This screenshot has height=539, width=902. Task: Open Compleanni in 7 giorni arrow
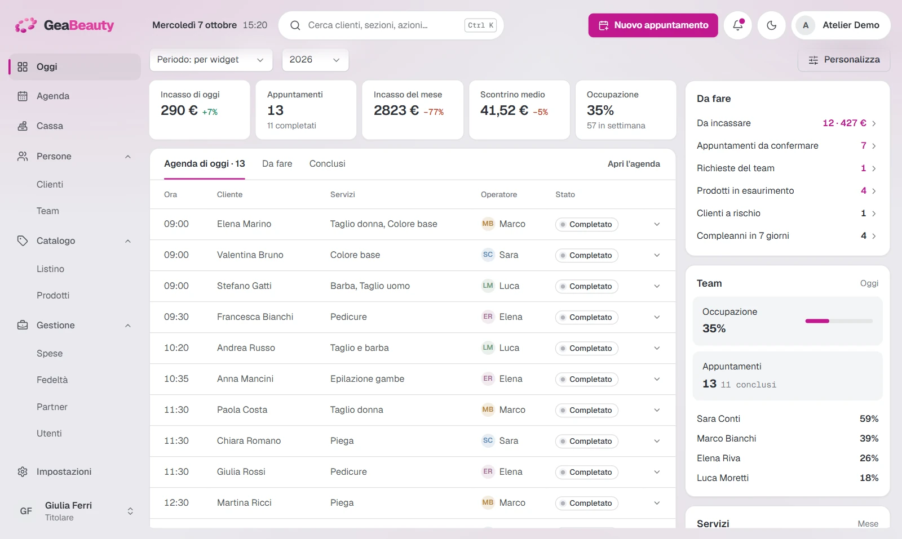pos(874,236)
